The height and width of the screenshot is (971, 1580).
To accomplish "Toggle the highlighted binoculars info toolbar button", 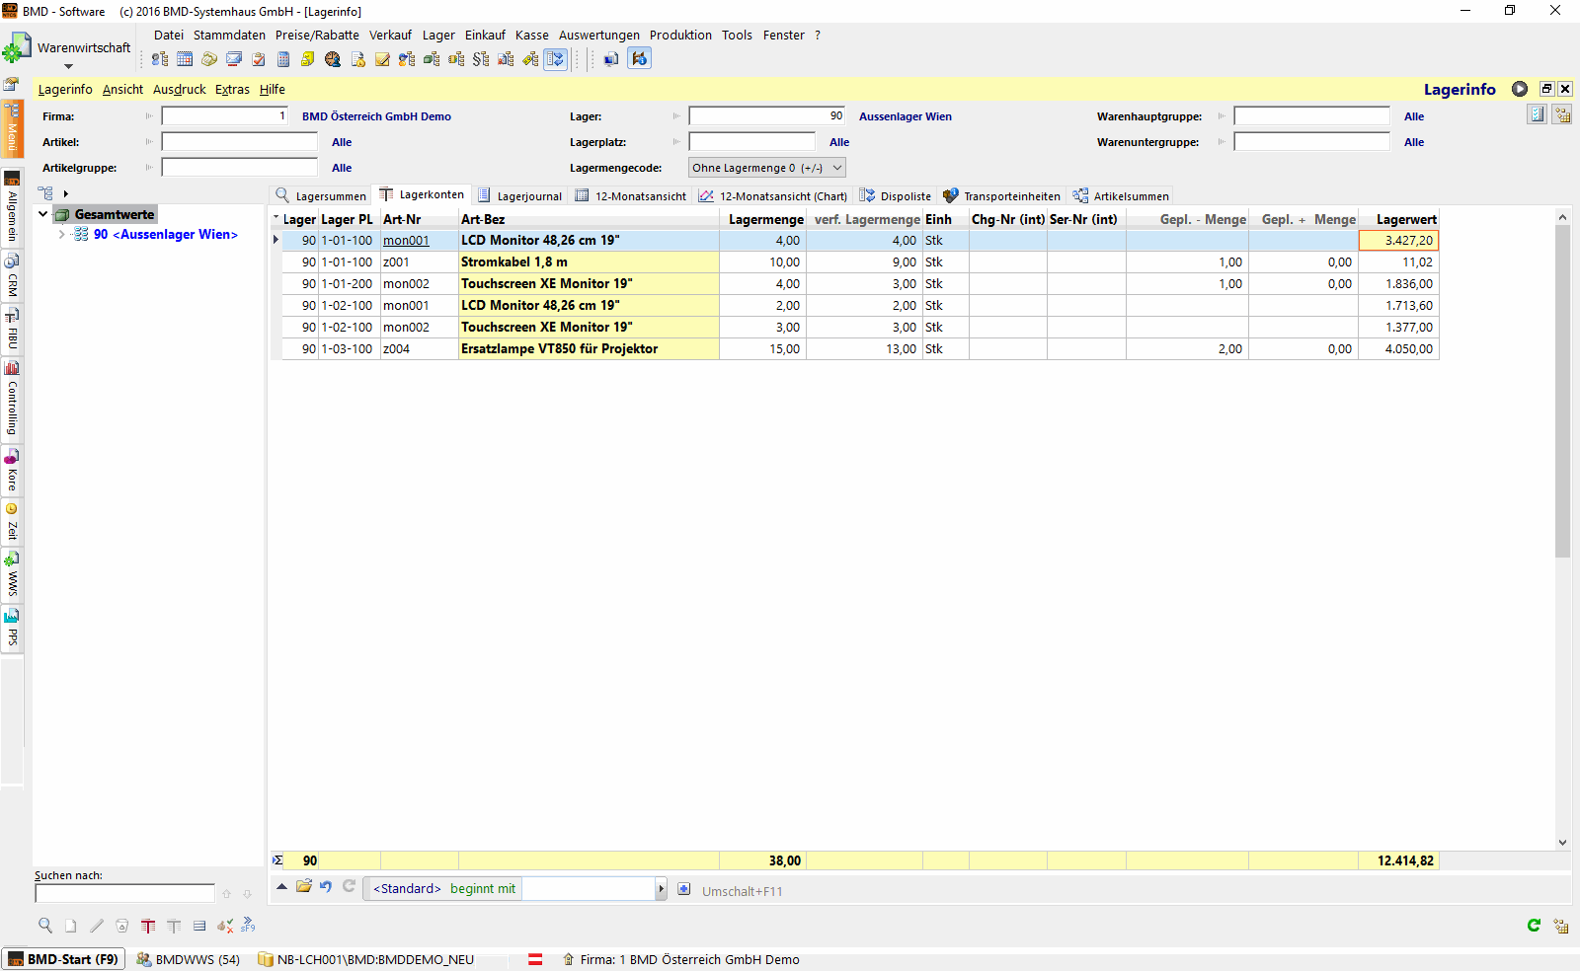I will (x=640, y=59).
